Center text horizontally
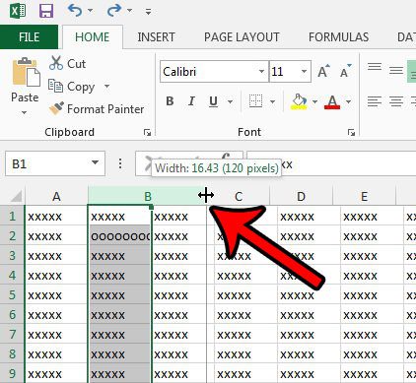Viewport: 416px width, 383px height. click(396, 101)
